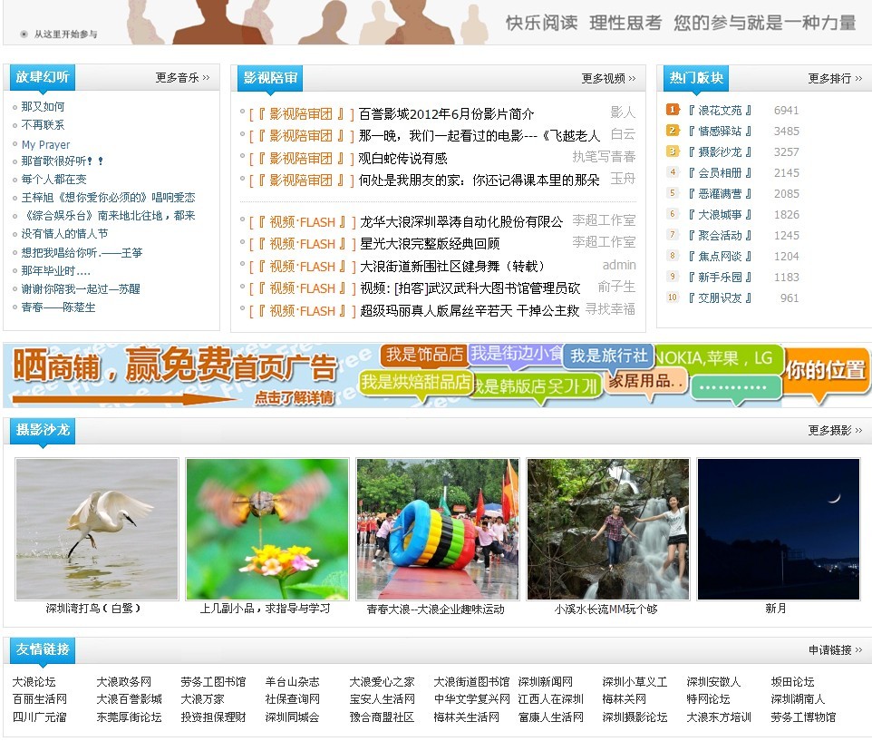Viewport: 872px width, 751px height.
Task: Click rank 1 badge beside 浪花文苑
Action: (673, 110)
